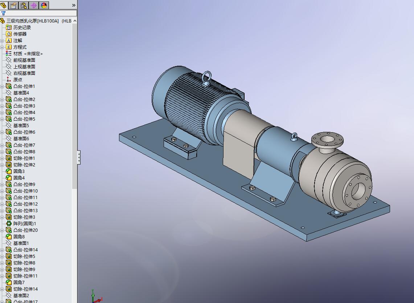414x303 pixels.
Task: Open the DimXpertManager crosshair tab
Action: (33, 5)
